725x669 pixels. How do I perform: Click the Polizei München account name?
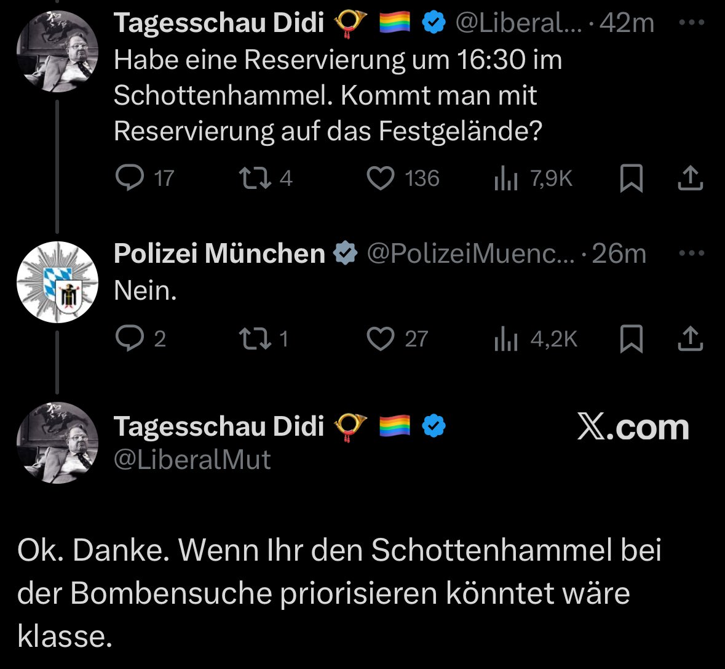tap(220, 254)
